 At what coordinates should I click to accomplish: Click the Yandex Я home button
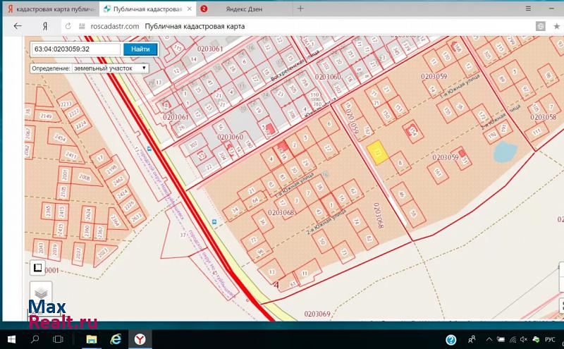tap(45, 26)
